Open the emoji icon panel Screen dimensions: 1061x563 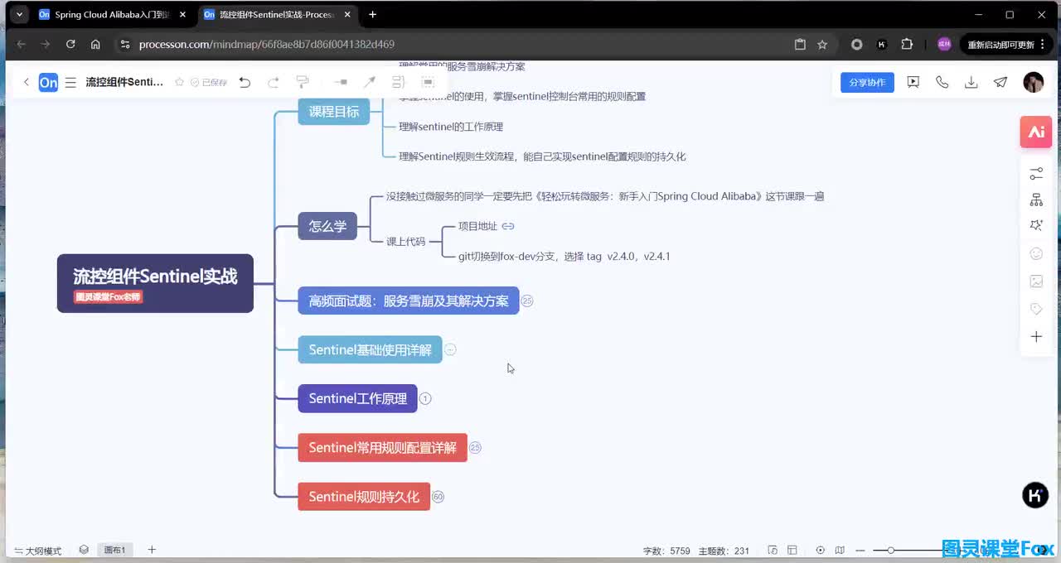(x=1036, y=254)
